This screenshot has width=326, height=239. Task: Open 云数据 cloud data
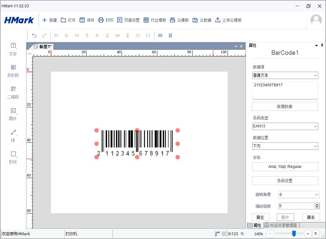(x=202, y=20)
